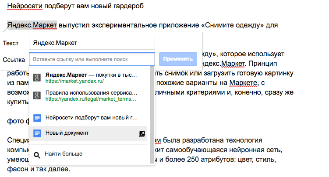Click the suggestion list vertical scrollbar
The width and height of the screenshot is (329, 177).
[152, 105]
